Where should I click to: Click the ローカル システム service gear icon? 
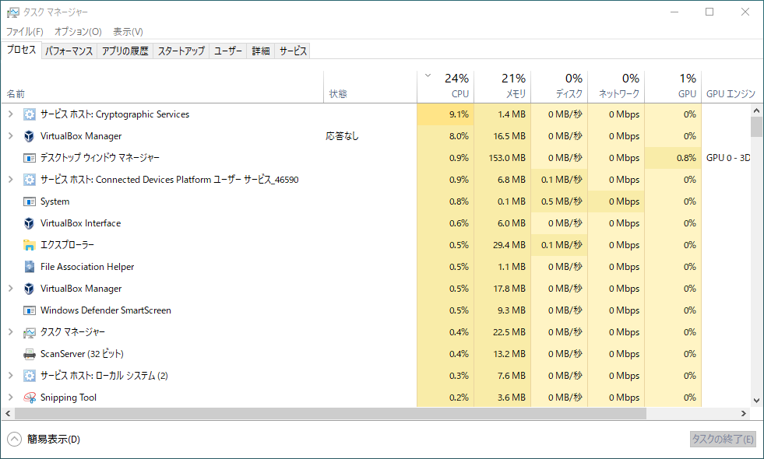(30, 376)
